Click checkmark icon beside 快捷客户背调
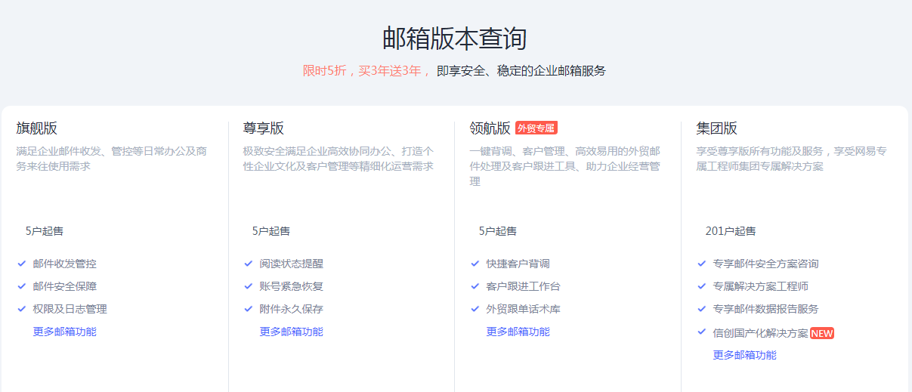Viewport: 912px width, 392px height. pyautogui.click(x=475, y=264)
